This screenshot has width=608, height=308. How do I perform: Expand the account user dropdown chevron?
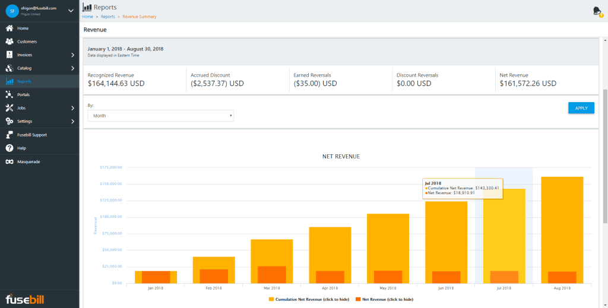tap(71, 11)
